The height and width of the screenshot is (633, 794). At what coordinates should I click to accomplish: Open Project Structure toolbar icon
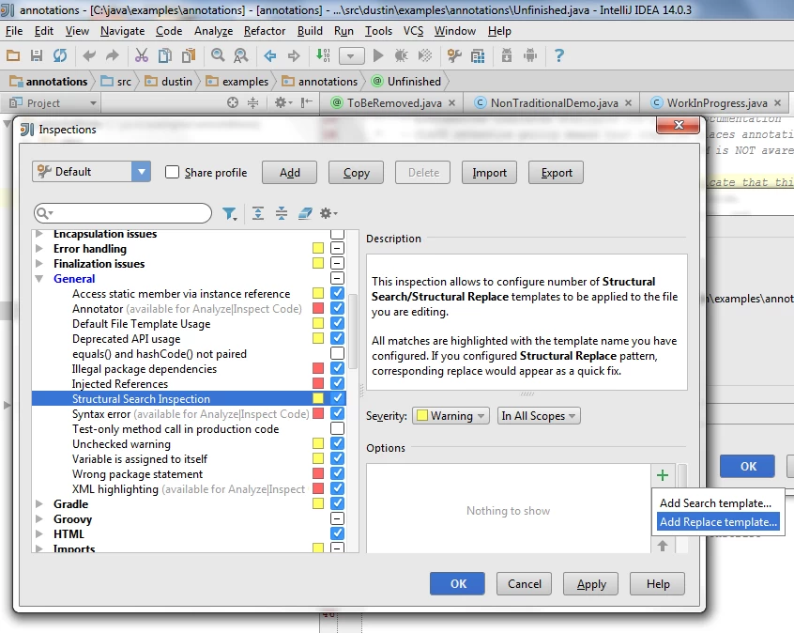pos(478,55)
